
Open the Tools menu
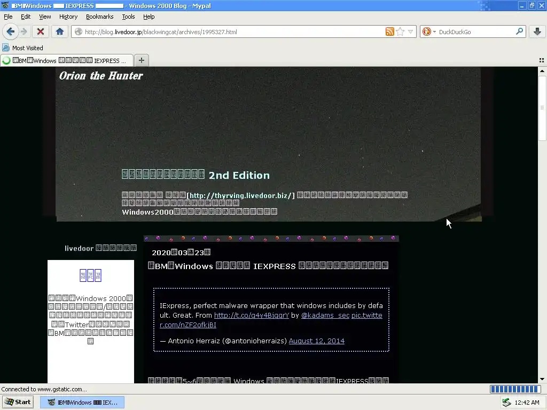pyautogui.click(x=128, y=17)
